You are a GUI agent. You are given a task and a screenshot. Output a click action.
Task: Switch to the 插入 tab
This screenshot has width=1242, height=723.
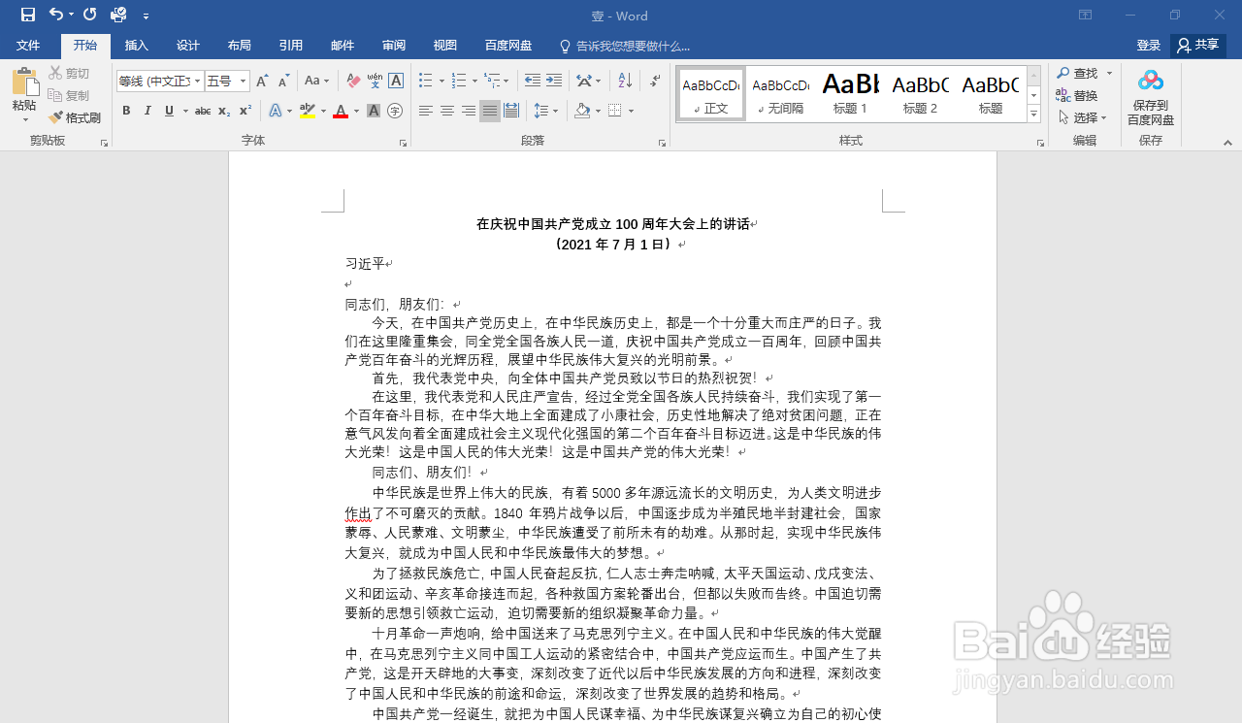(x=137, y=46)
